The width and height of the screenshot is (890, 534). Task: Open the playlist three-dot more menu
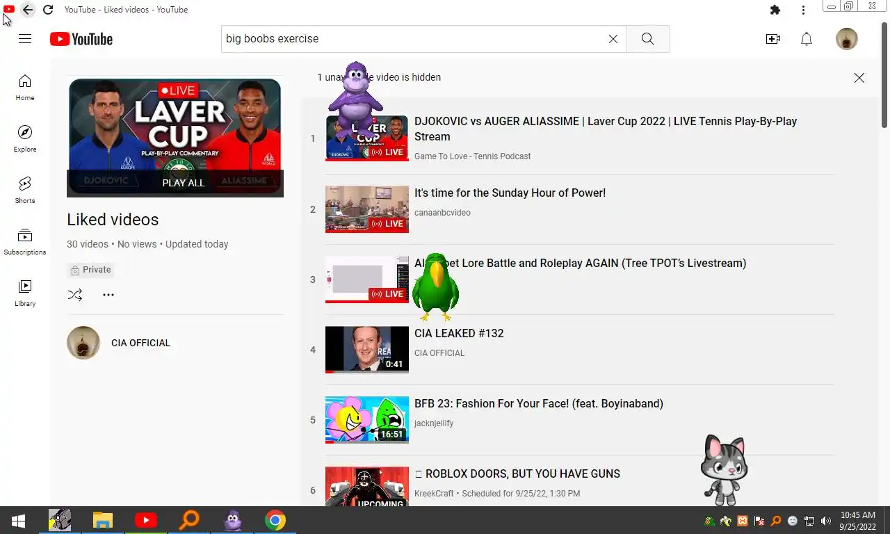pos(108,295)
